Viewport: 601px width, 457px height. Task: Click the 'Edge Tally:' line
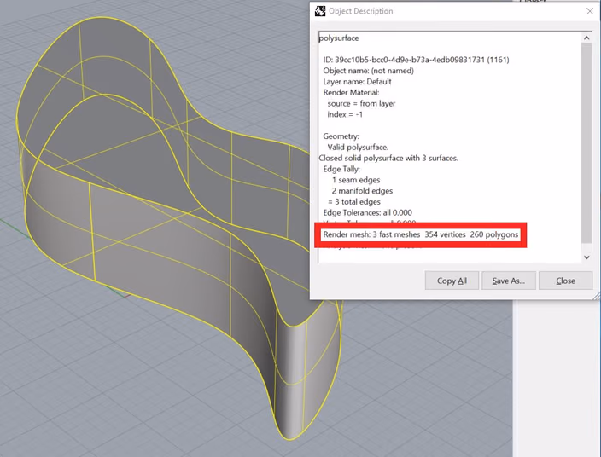tap(341, 169)
